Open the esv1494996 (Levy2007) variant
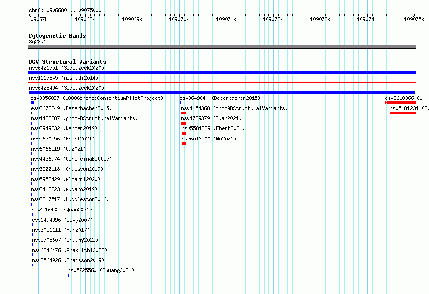429x294 pixels. 62,220
